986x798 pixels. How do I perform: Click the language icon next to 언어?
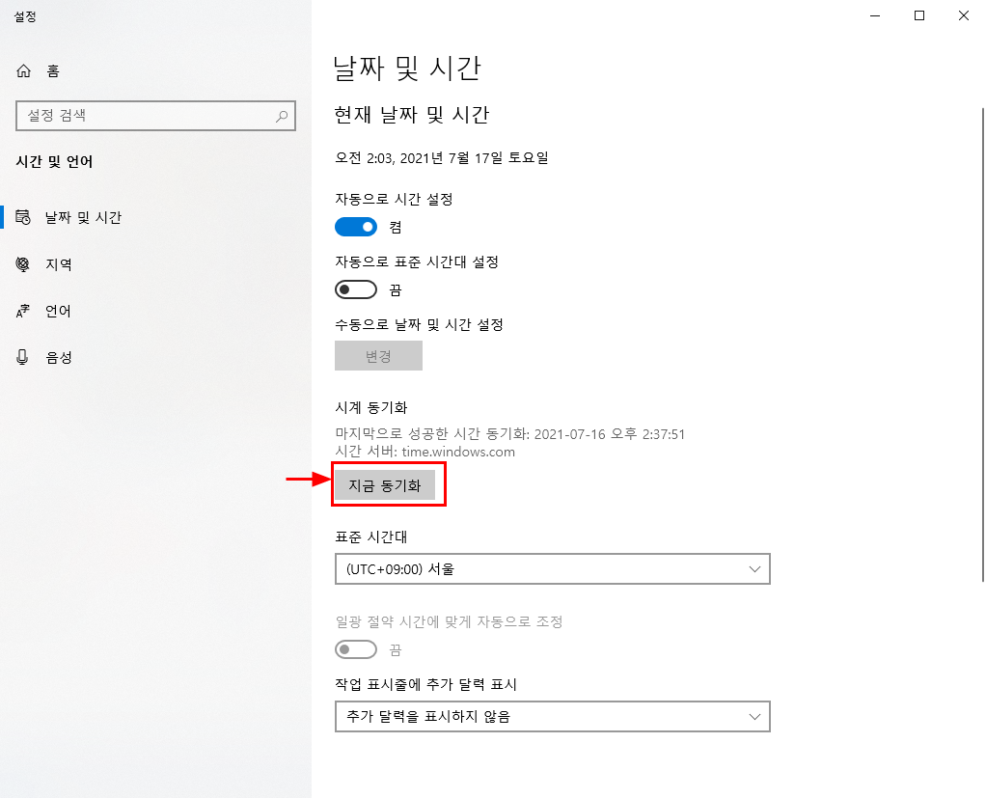pyautogui.click(x=22, y=312)
